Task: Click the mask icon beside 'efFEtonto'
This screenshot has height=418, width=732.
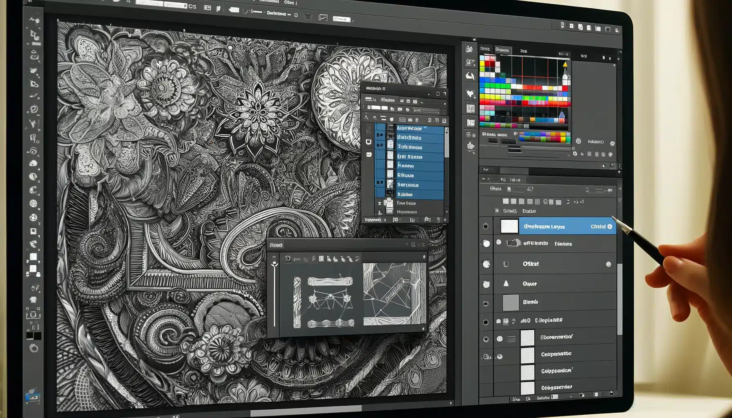Action: 513,243
